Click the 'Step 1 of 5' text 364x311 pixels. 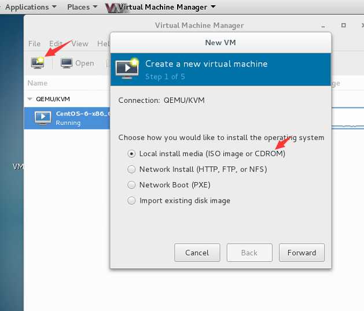point(165,76)
